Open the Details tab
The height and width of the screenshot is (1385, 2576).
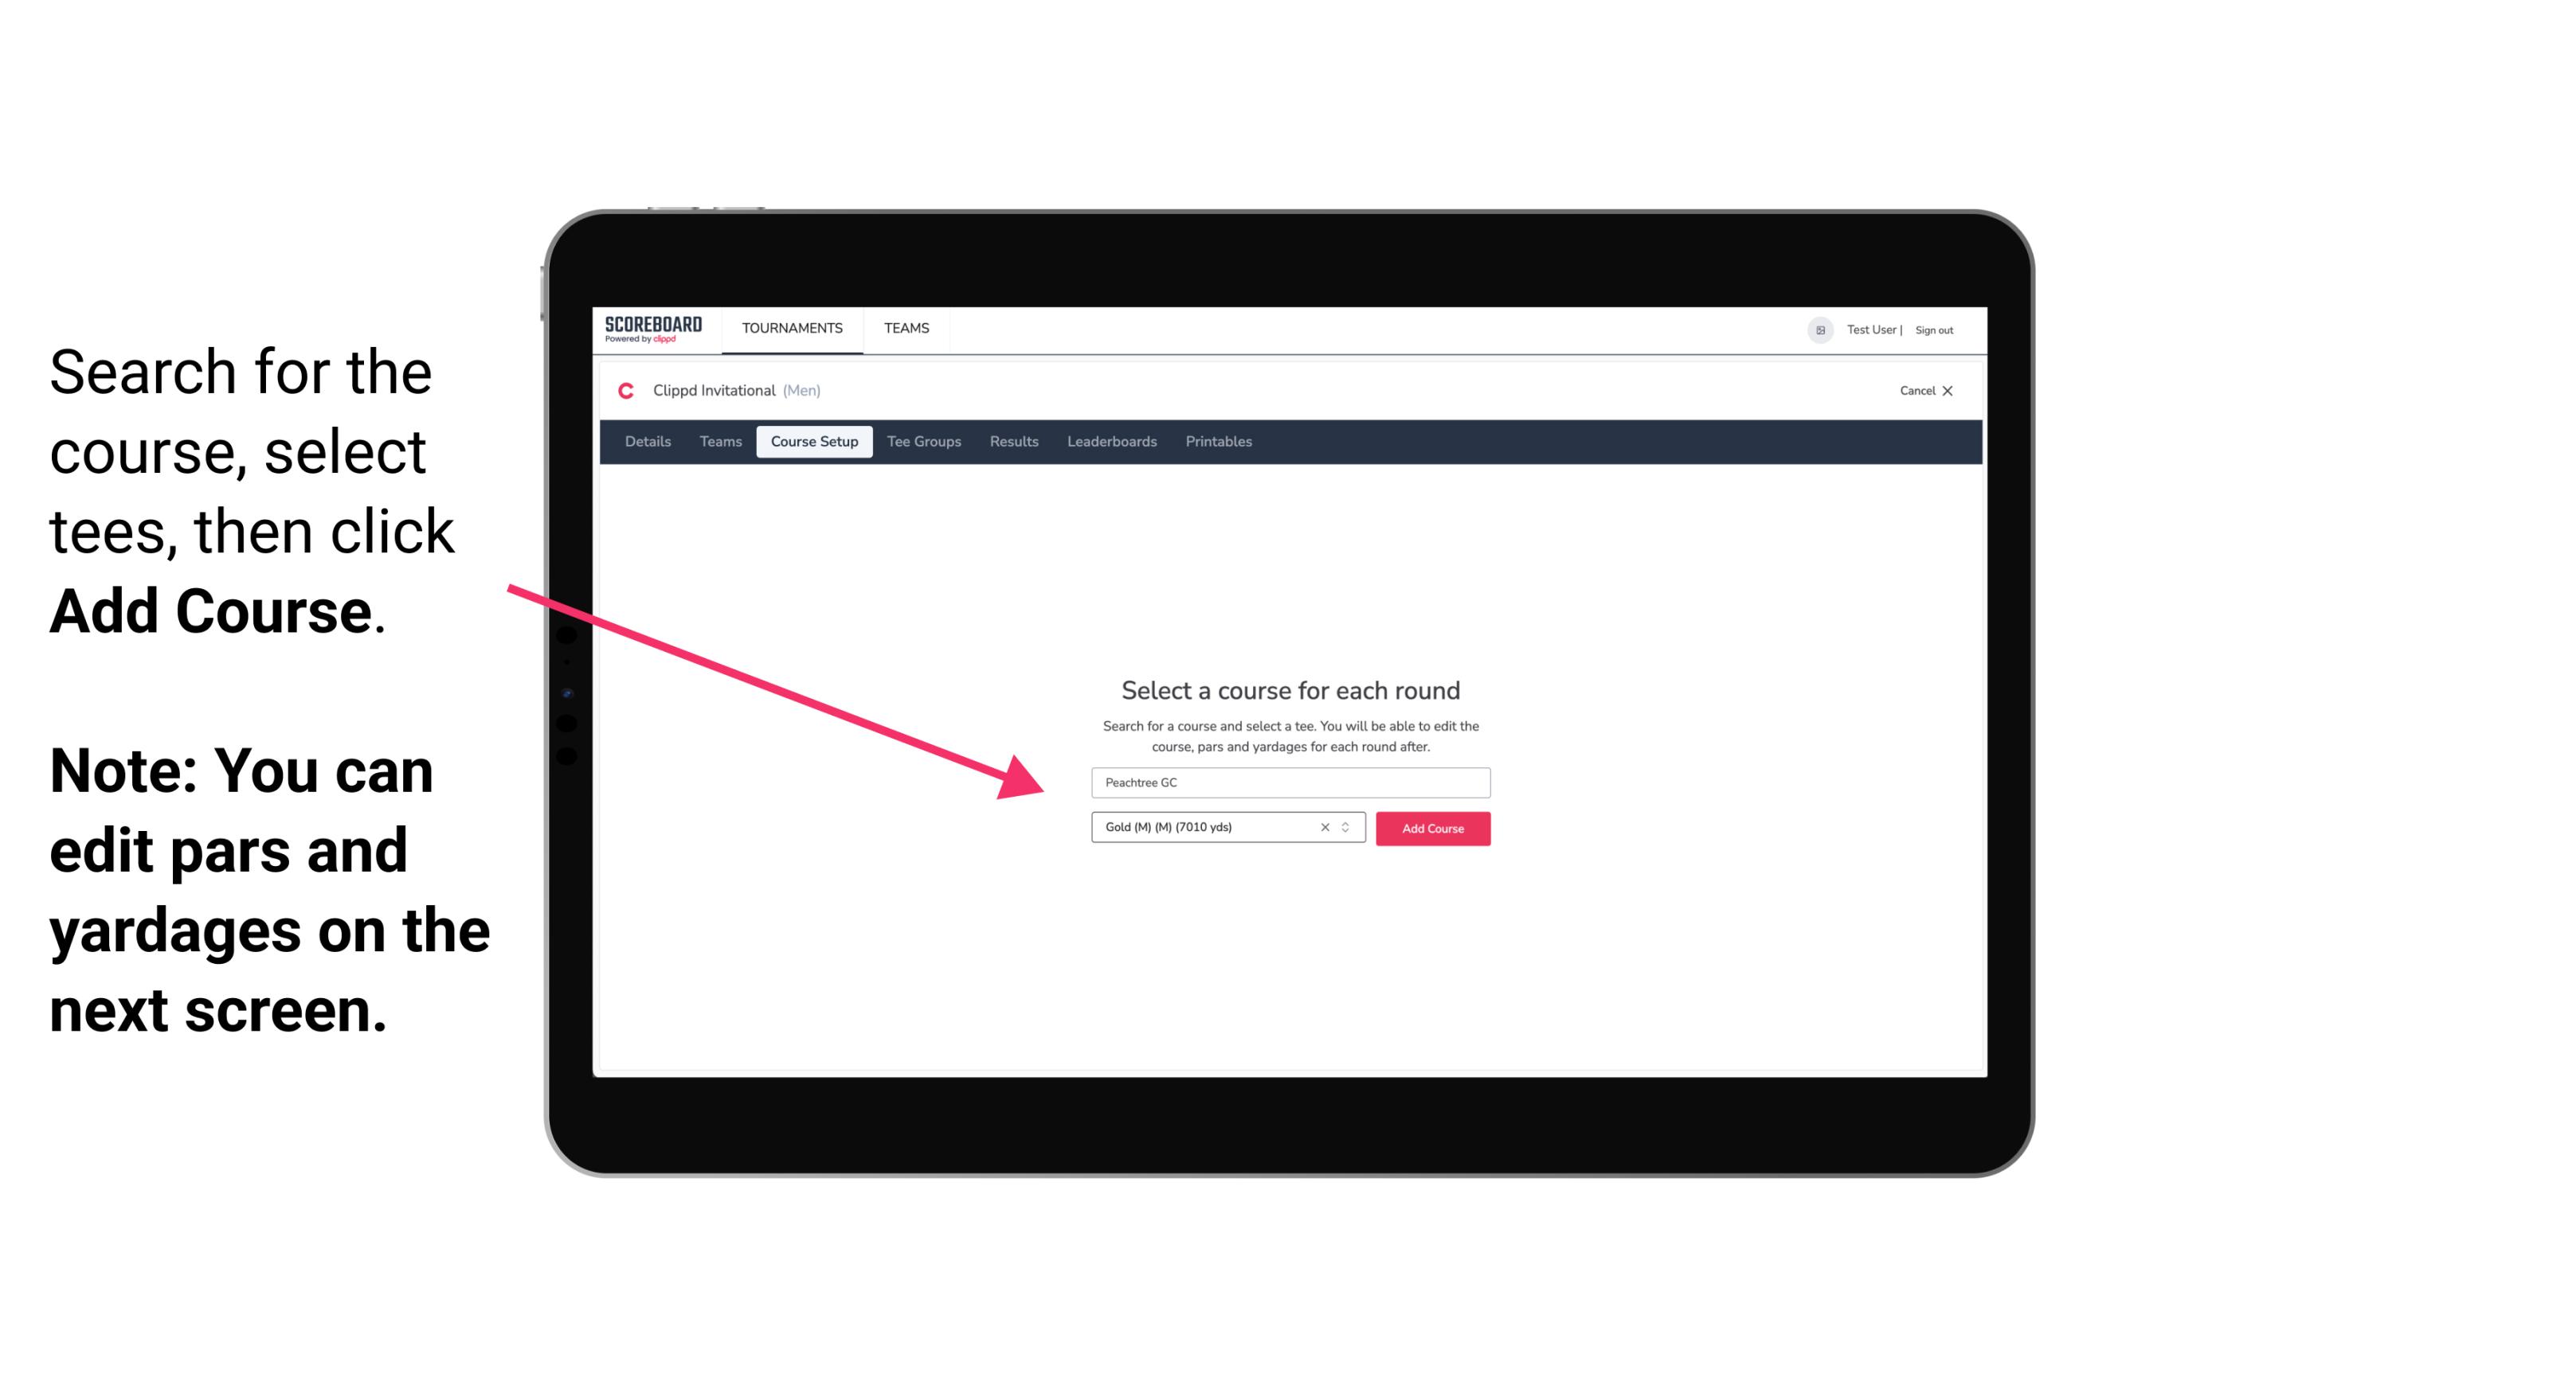pyautogui.click(x=647, y=442)
